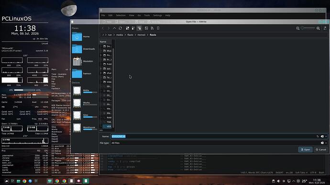Expand the Pictures folder tree arrow
Image resolution: width=330 pixels, height=185 pixels.
101,55
